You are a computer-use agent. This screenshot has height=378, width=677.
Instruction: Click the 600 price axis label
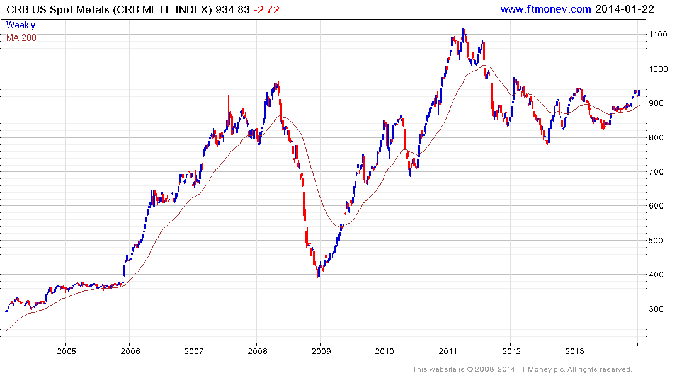(656, 206)
